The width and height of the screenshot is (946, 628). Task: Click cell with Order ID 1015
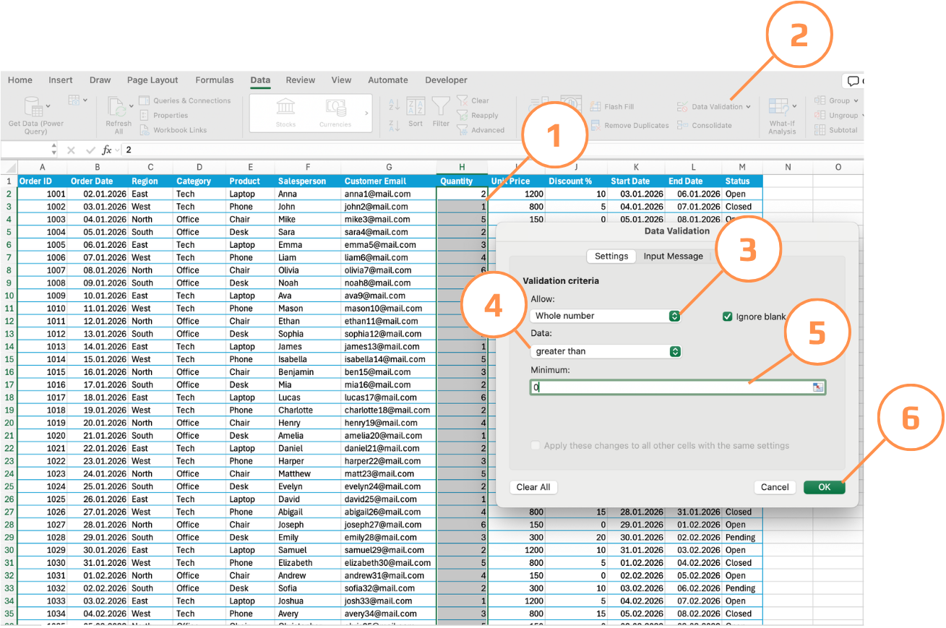coord(42,372)
